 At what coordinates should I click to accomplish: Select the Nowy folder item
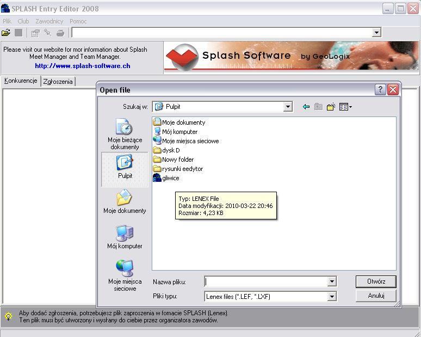[174, 160]
